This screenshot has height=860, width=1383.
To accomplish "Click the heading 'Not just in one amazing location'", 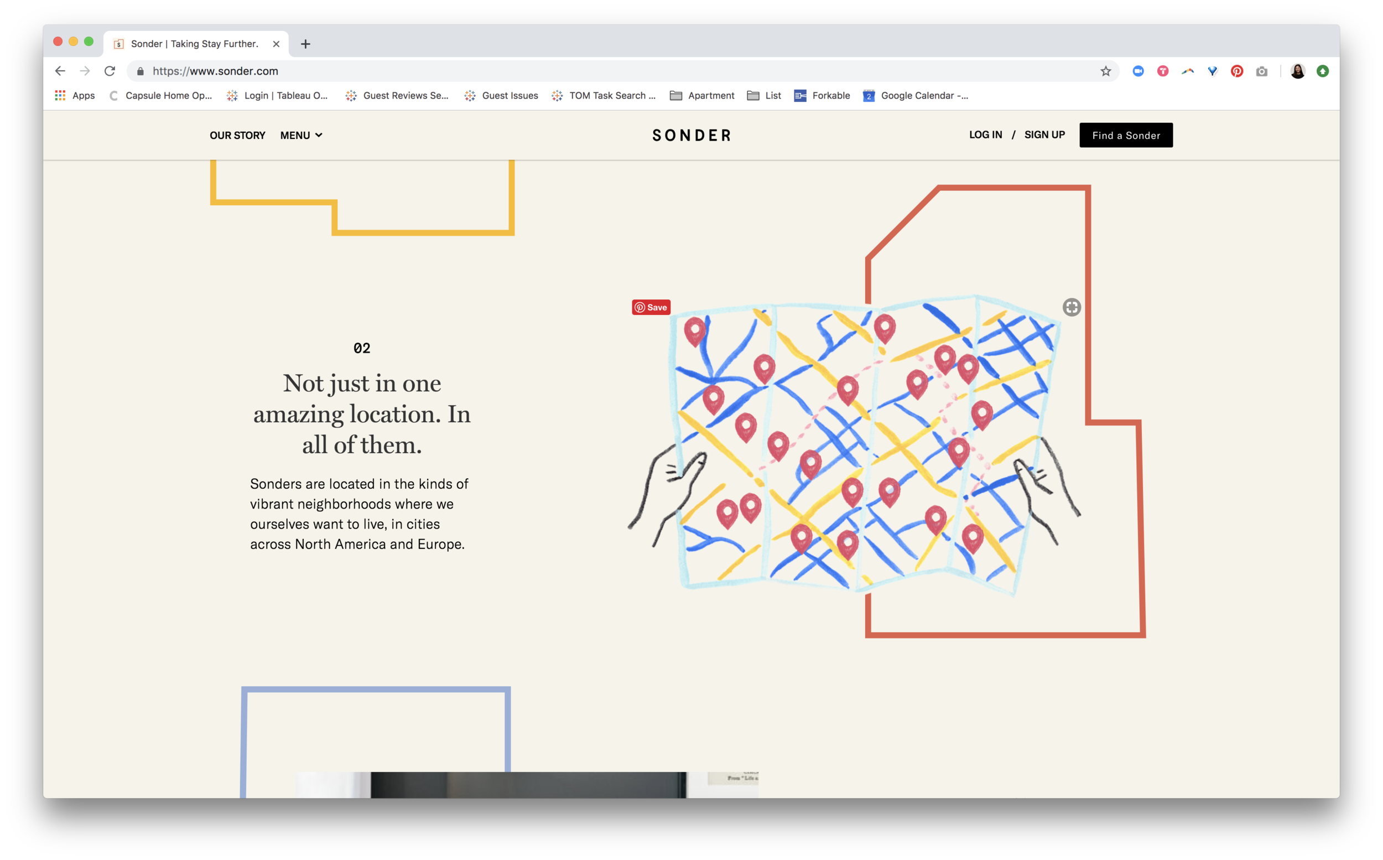I will tap(362, 414).
